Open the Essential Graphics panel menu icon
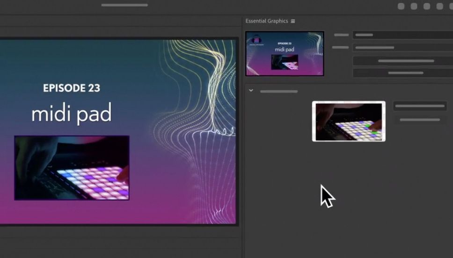Image resolution: width=453 pixels, height=258 pixels. (x=293, y=21)
